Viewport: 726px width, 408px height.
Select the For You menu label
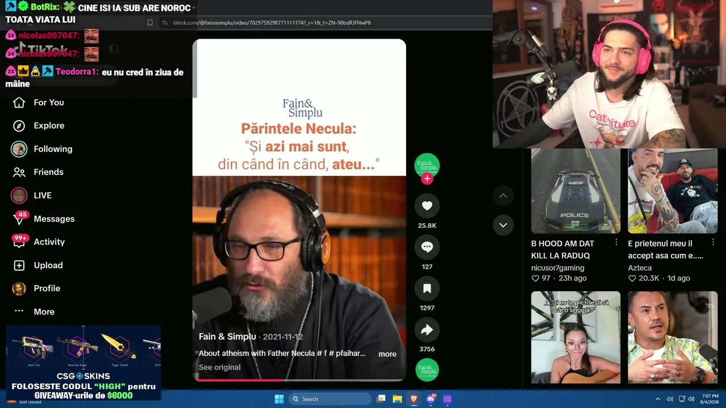[49, 103]
